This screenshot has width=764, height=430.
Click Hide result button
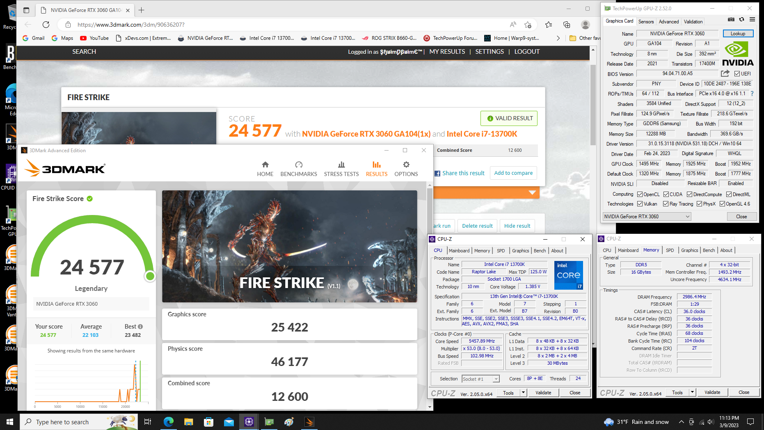pyautogui.click(x=517, y=226)
